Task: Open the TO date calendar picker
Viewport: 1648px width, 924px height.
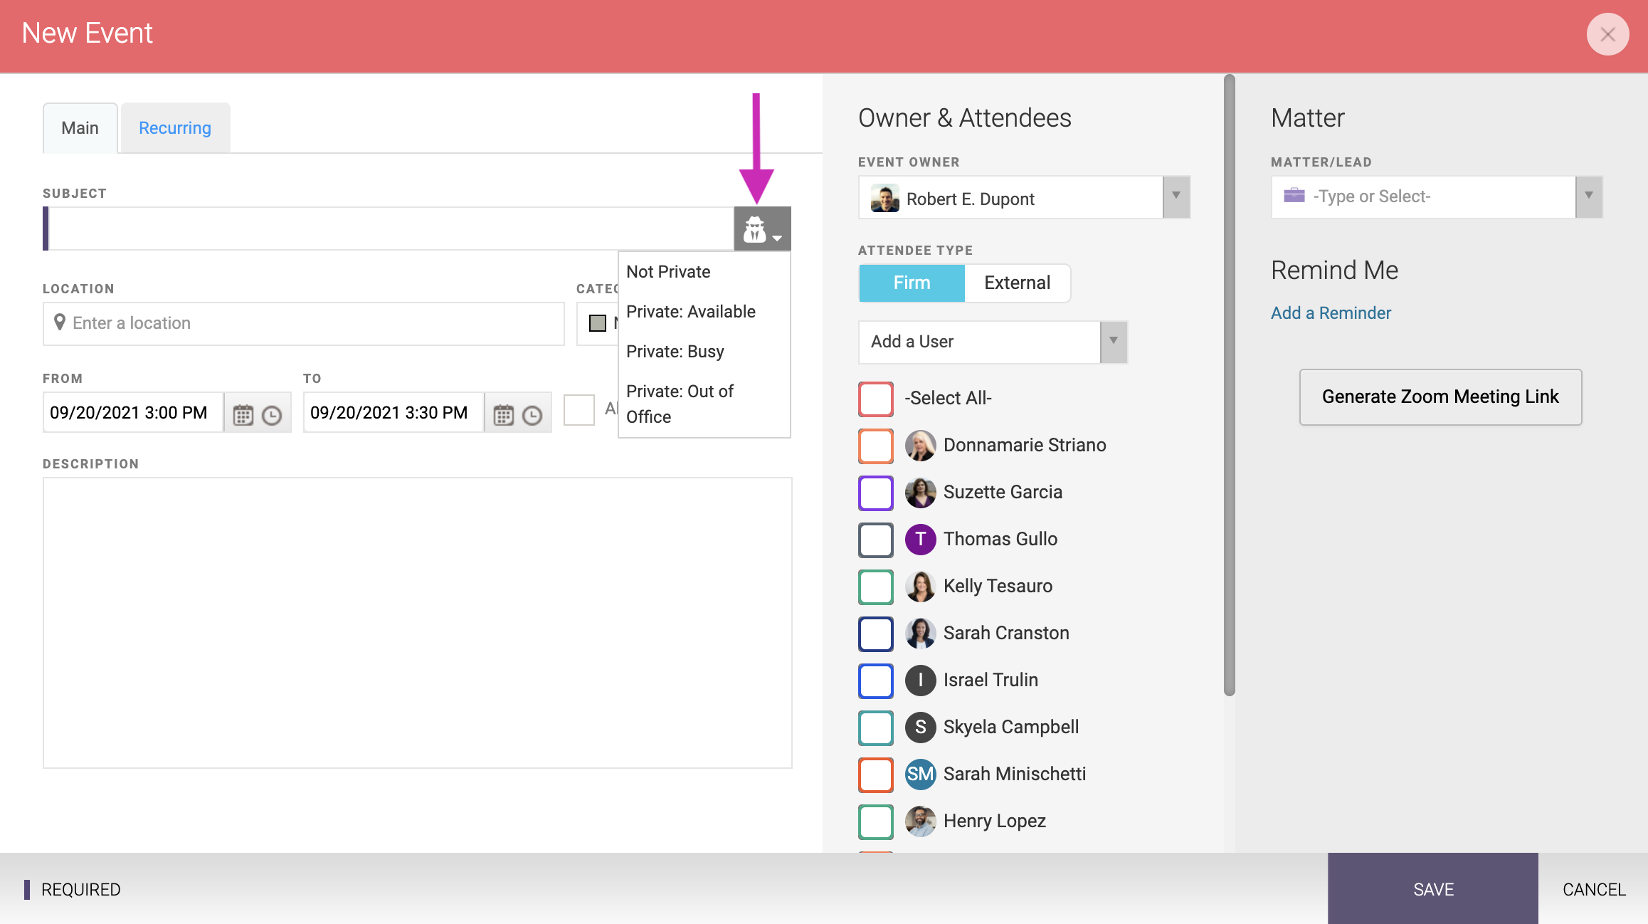Action: (504, 415)
